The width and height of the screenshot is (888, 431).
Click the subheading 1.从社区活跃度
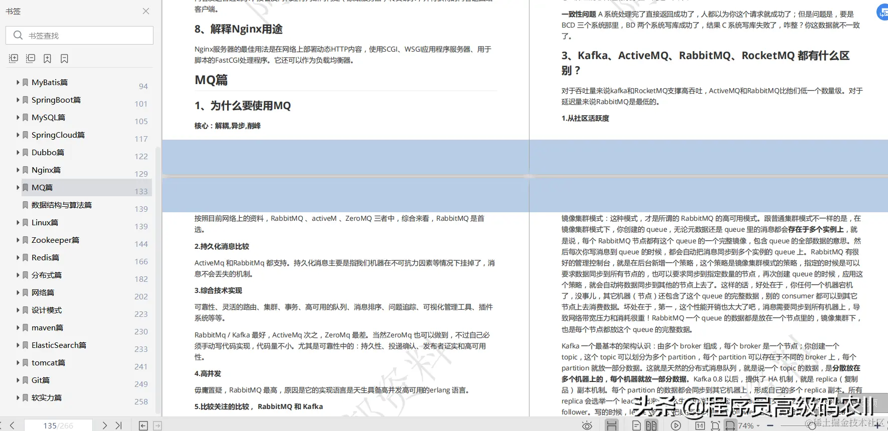click(x=585, y=118)
